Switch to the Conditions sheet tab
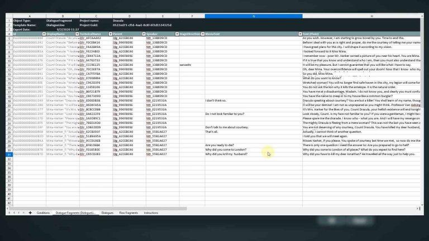429x241 pixels. (x=43, y=213)
